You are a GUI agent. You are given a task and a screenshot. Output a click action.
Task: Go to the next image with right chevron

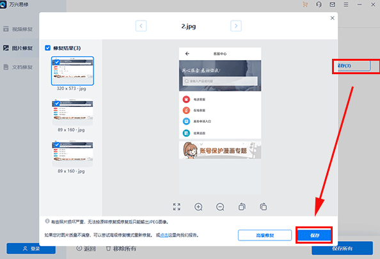click(236, 26)
